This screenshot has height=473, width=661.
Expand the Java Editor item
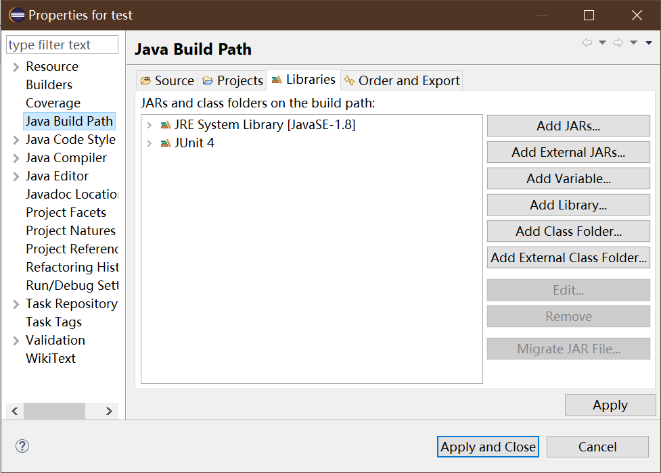[16, 176]
